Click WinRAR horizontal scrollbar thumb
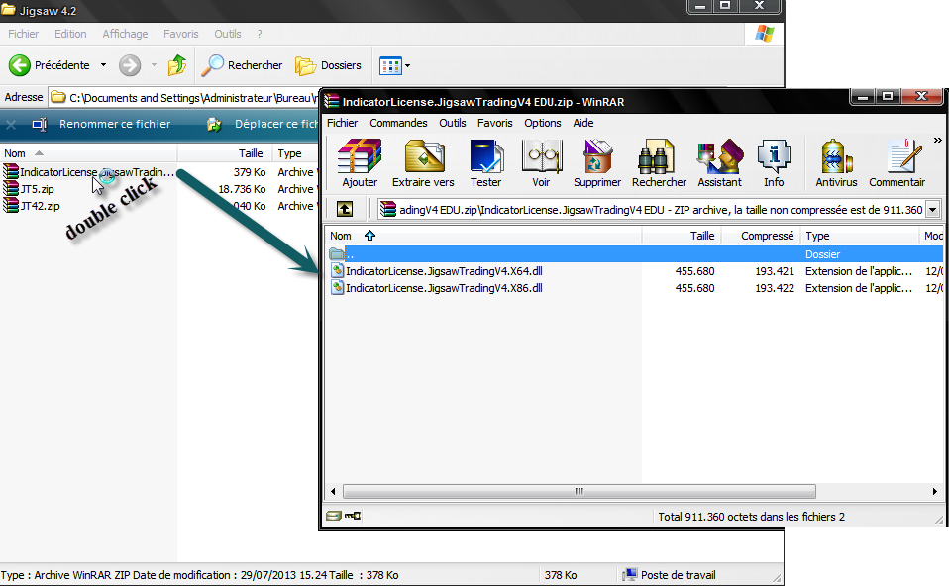This screenshot has height=586, width=949. click(x=580, y=491)
